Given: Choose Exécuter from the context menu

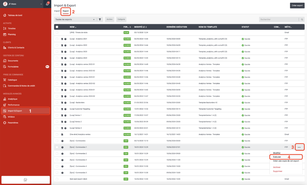Looking at the screenshot, I should pos(277,157).
